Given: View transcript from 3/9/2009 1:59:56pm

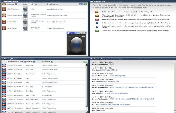Looking at the screenshot, I should click(4, 69).
